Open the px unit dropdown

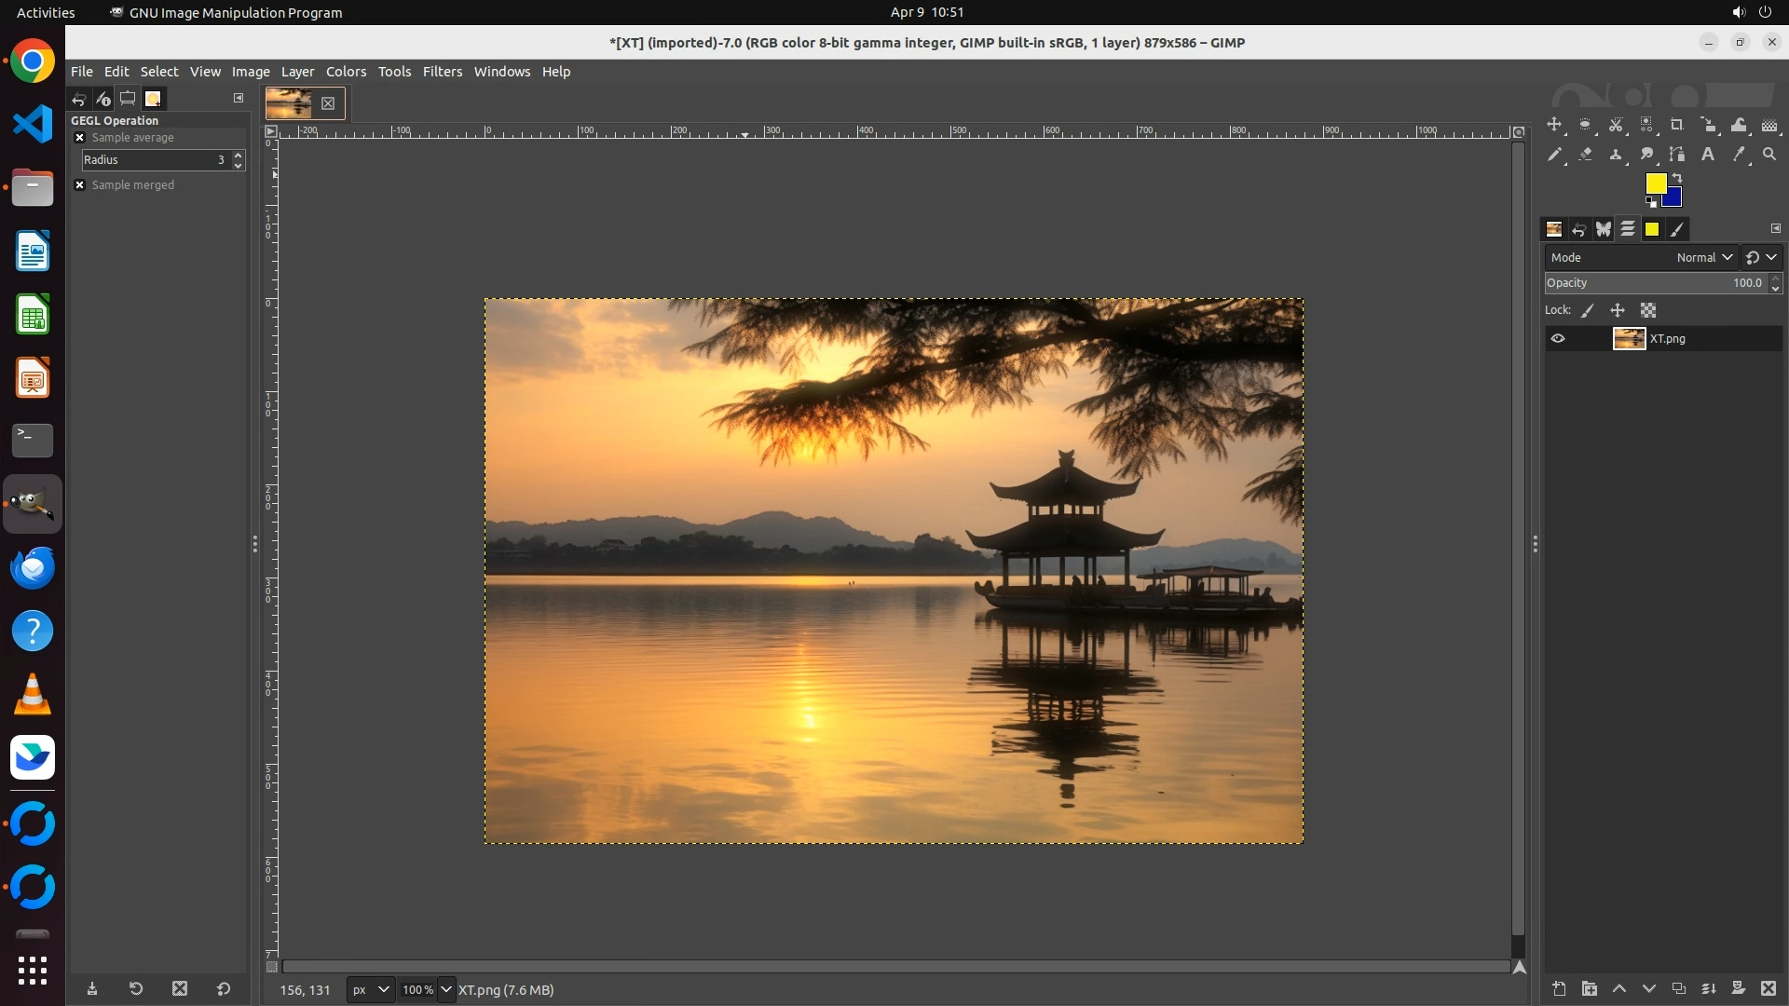(x=370, y=989)
